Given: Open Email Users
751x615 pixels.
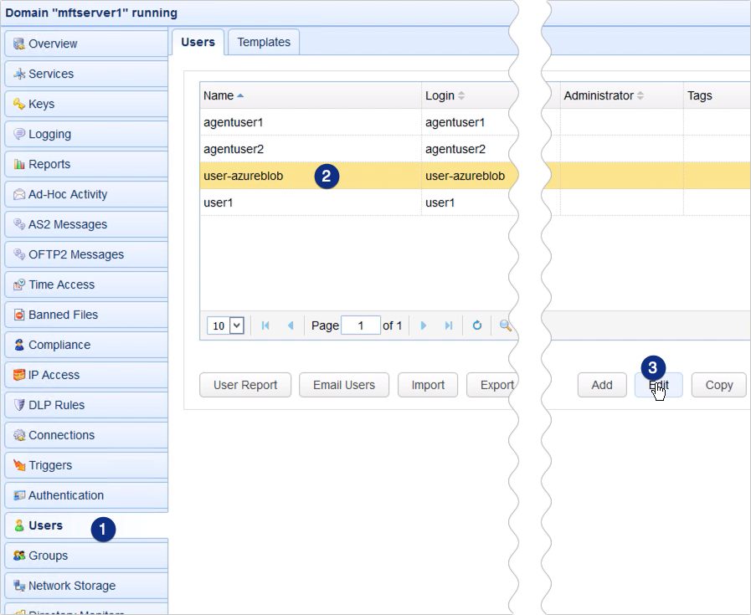Looking at the screenshot, I should [x=343, y=385].
